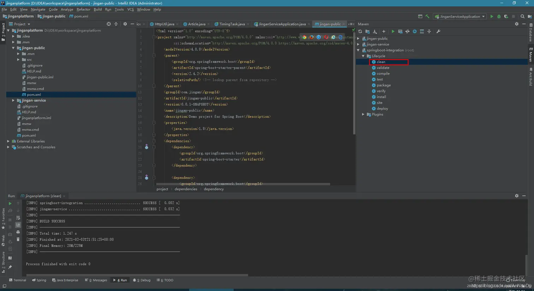Screen dimensions: 534x291
Task: Select mvnw.cmd under jingan-public
Action: (x=35, y=89)
